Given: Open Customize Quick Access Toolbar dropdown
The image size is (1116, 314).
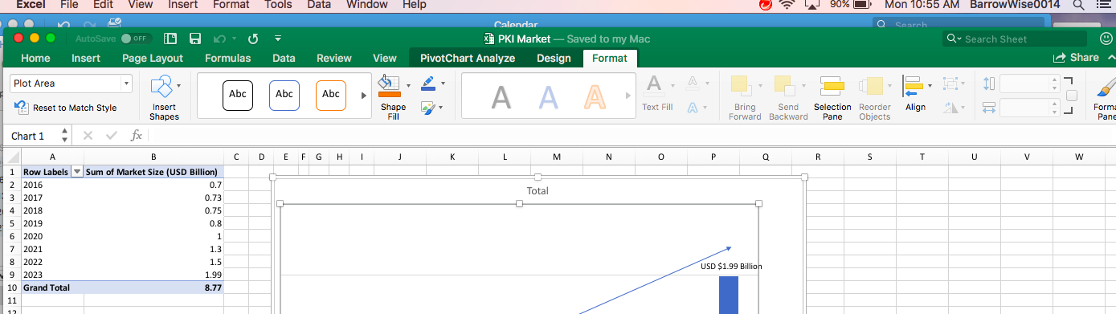Looking at the screenshot, I should pos(277,39).
